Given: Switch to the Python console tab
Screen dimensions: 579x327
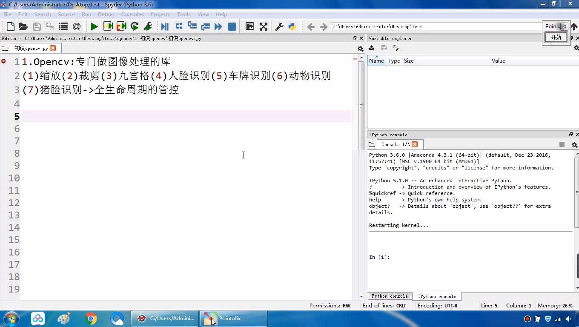Looking at the screenshot, I should (389, 296).
